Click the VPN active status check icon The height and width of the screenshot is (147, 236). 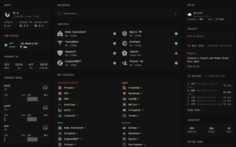(x=6, y=45)
